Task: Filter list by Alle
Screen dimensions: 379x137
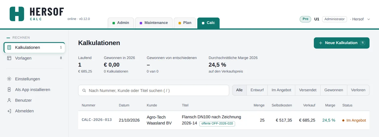Action: tap(239, 90)
